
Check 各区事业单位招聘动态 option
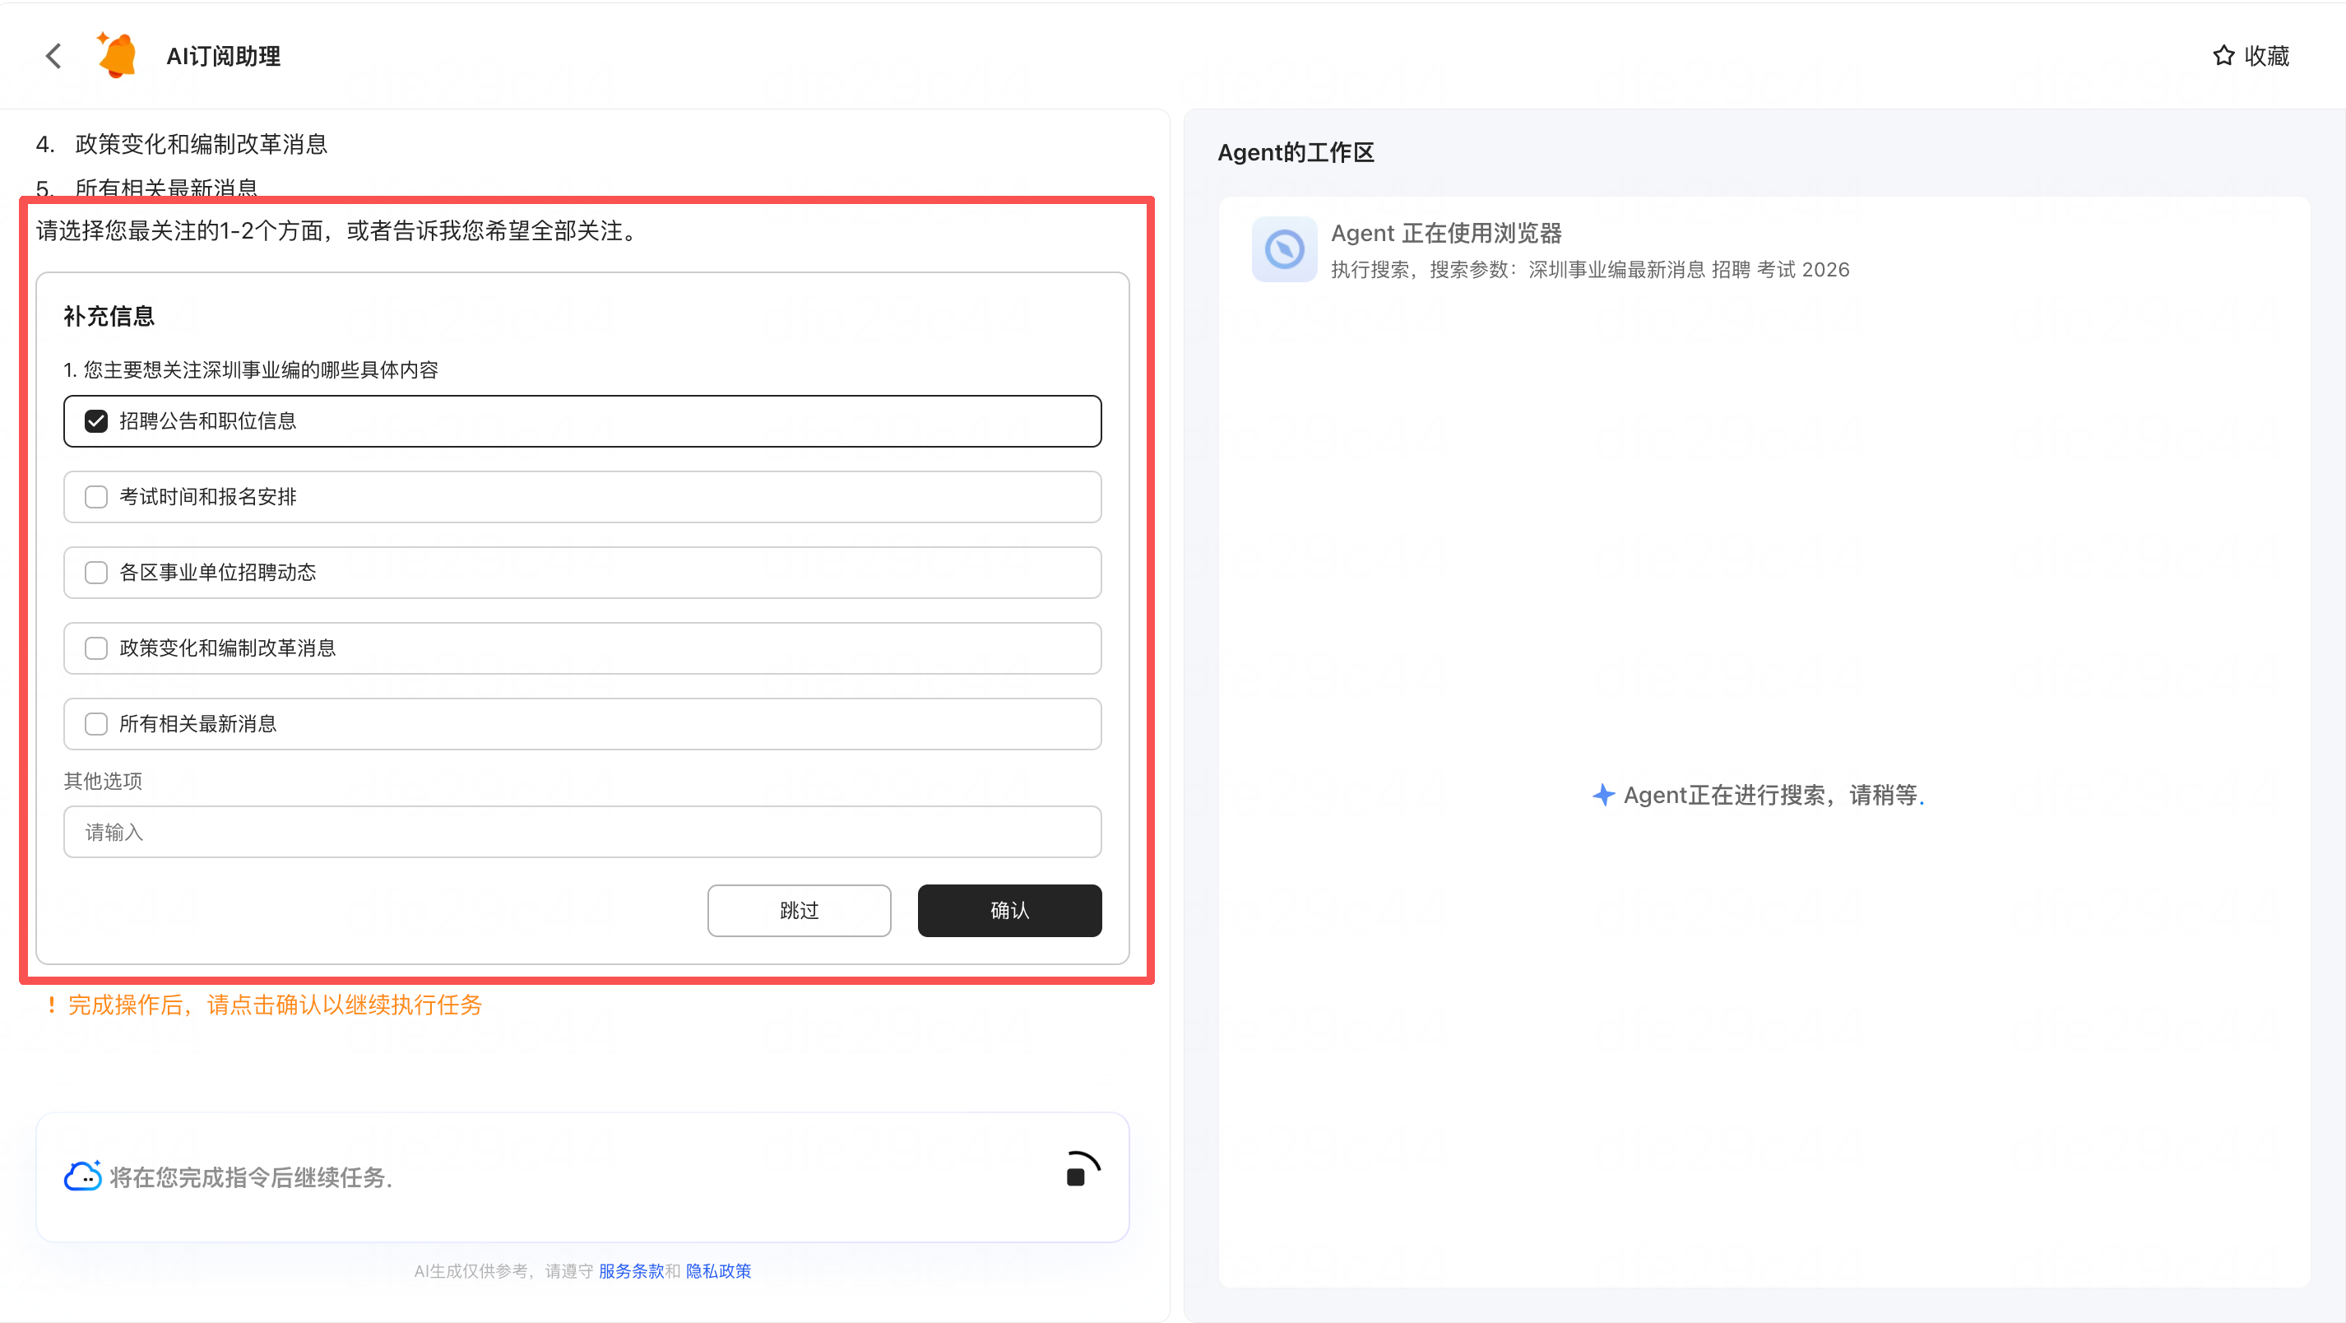click(x=582, y=572)
